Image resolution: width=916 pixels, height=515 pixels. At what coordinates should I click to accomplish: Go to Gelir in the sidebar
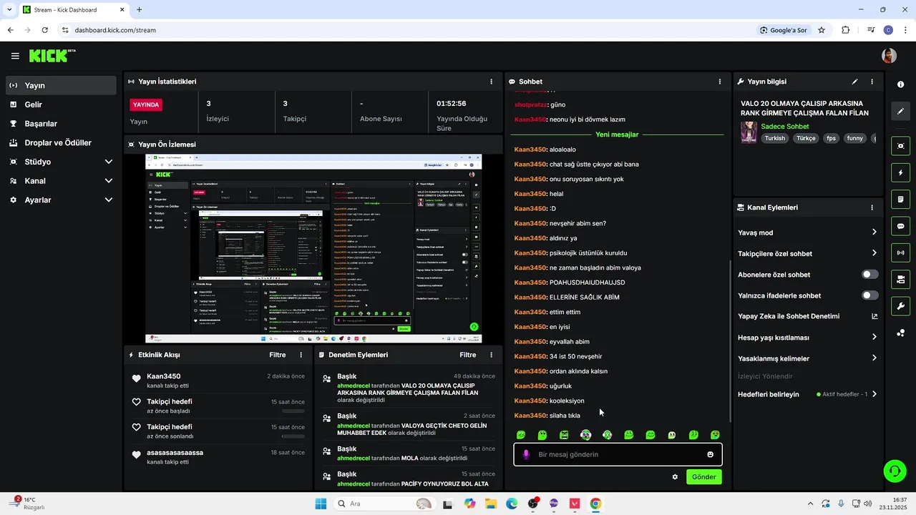coord(61,104)
